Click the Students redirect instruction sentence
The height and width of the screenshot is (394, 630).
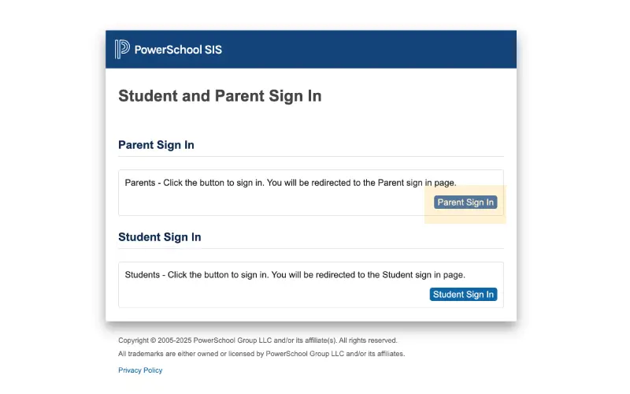point(295,275)
